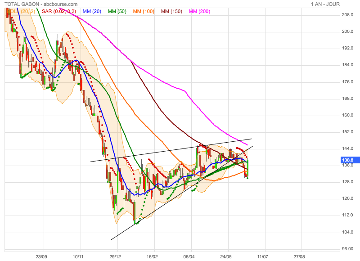Click the 112.0 price axis label

347,215
